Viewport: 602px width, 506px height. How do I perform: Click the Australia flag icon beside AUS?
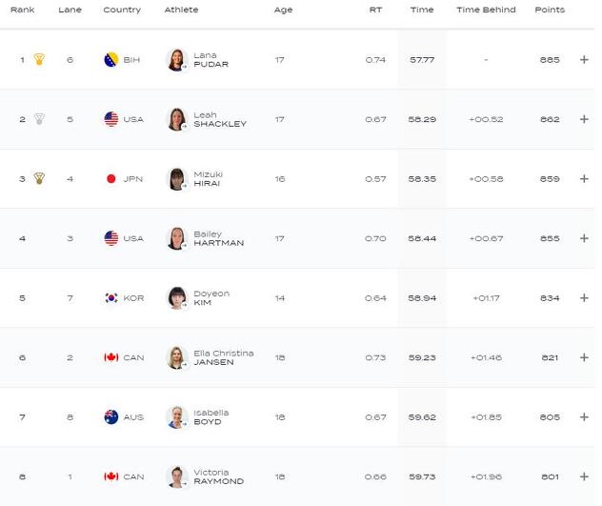coord(111,416)
